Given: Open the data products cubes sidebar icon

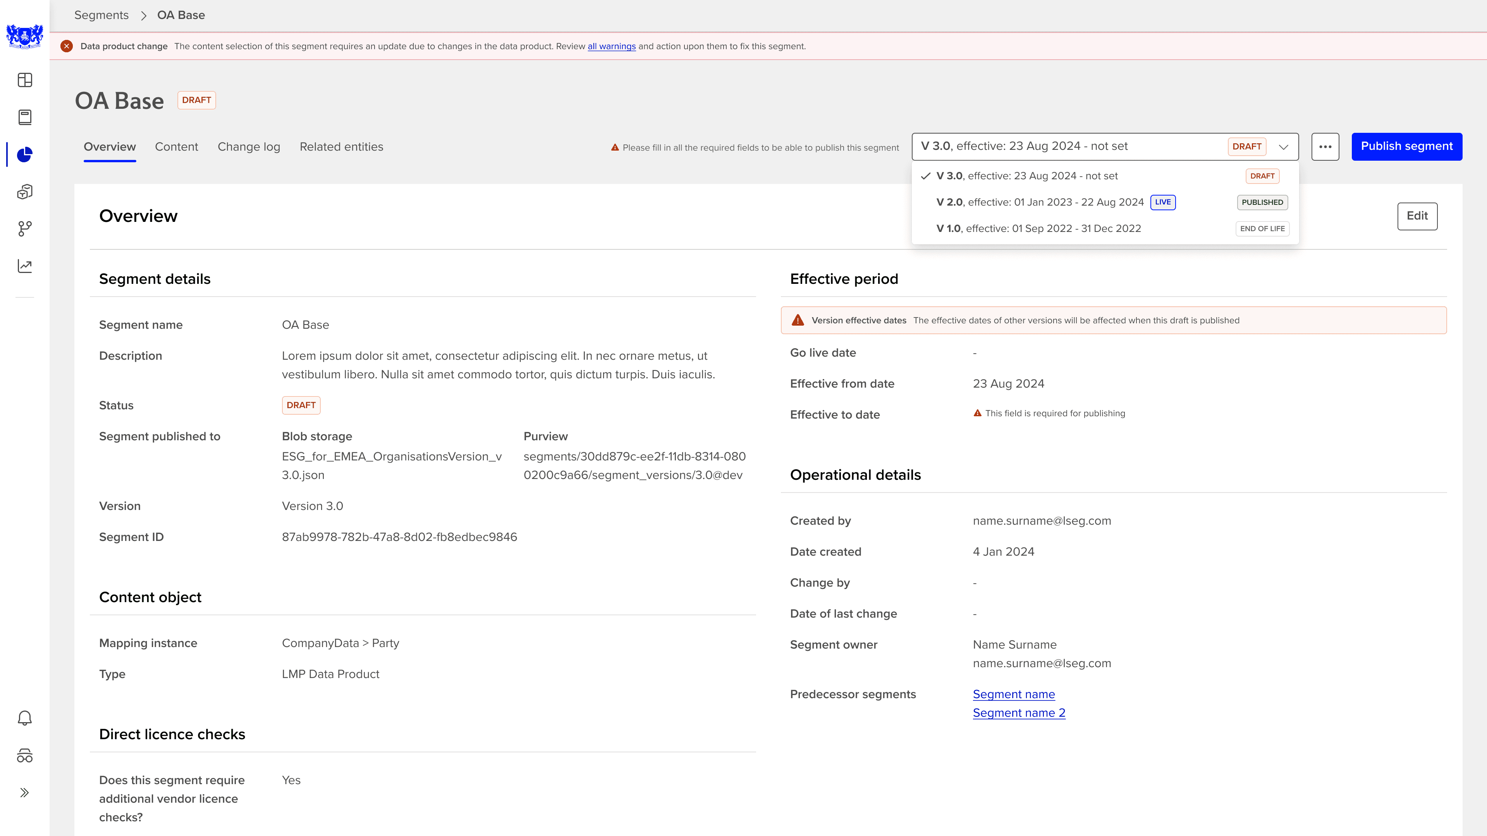Looking at the screenshot, I should point(25,192).
